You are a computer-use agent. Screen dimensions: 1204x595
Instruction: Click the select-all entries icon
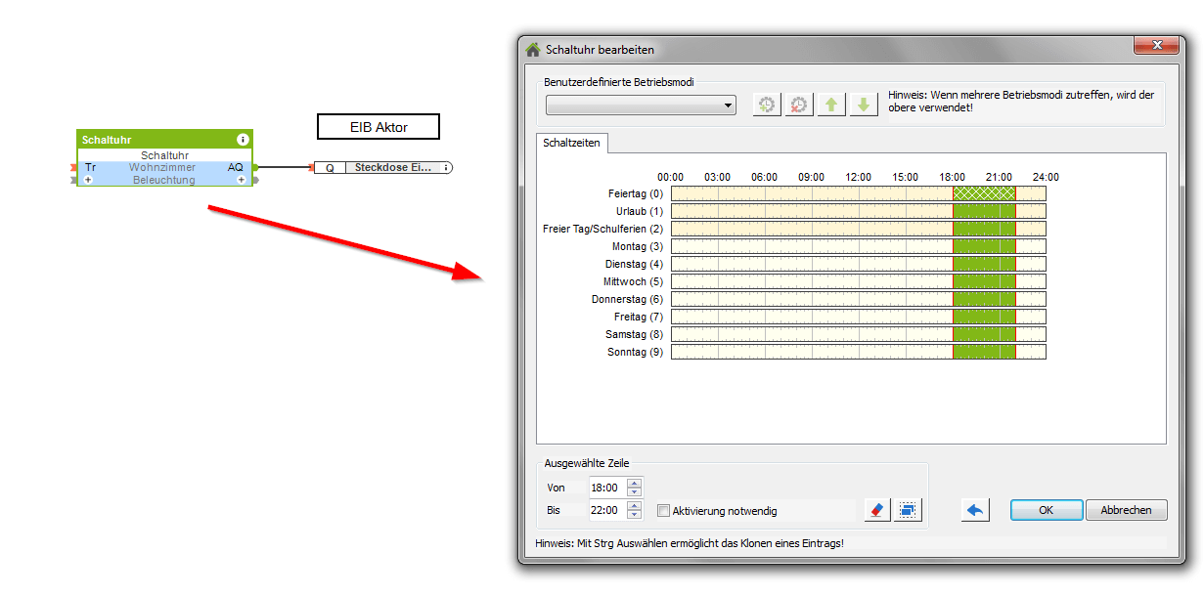click(908, 510)
